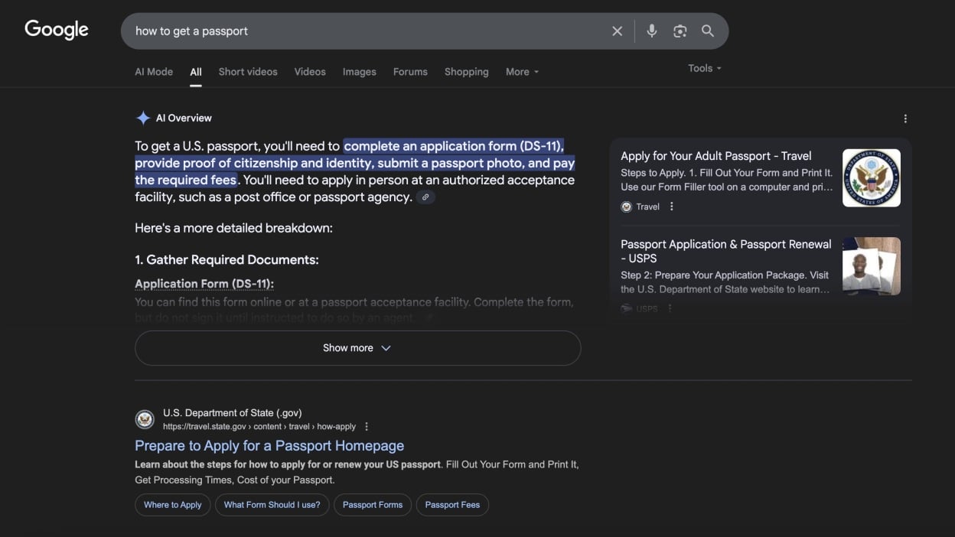Click the USPS passport photo thumbnail
Viewport: 955px width, 537px height.
click(871, 265)
